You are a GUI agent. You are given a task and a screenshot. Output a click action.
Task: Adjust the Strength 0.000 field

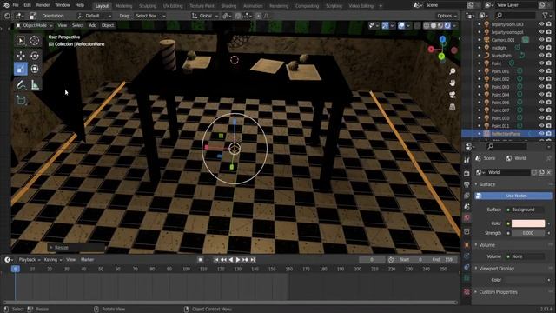point(528,233)
